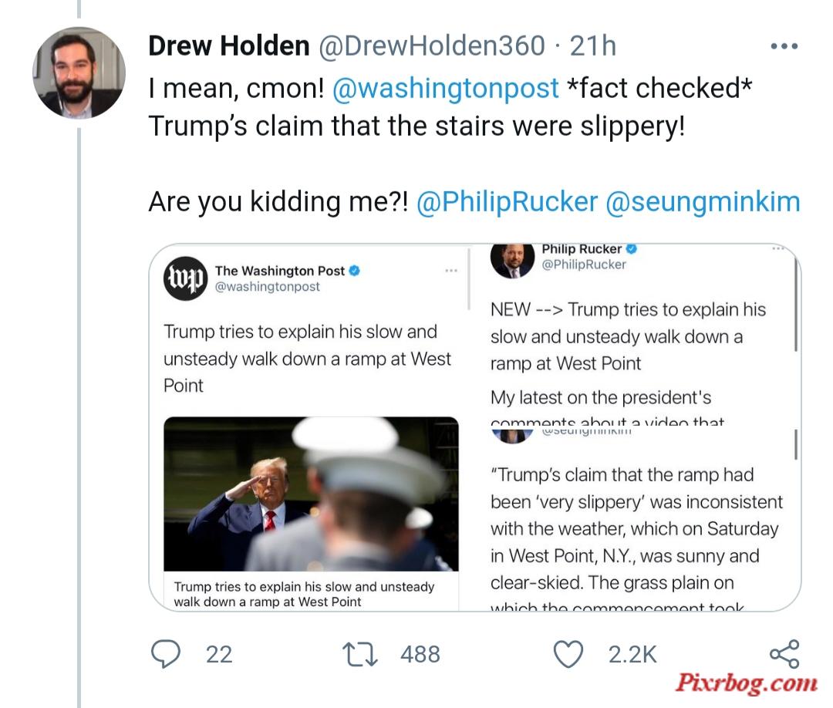Click the embedded Washington Post three-dot menu
The height and width of the screenshot is (708, 833).
451,271
